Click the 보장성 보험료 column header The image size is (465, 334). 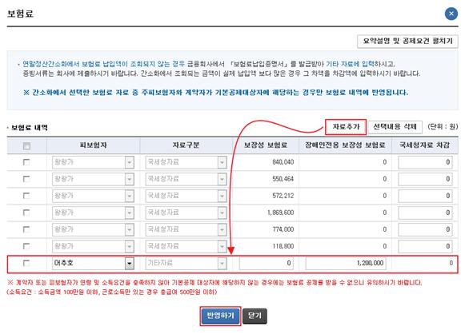pyautogui.click(x=266, y=145)
